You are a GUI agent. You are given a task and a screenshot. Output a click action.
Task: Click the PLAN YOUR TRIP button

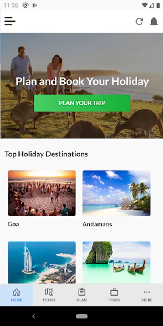click(82, 103)
